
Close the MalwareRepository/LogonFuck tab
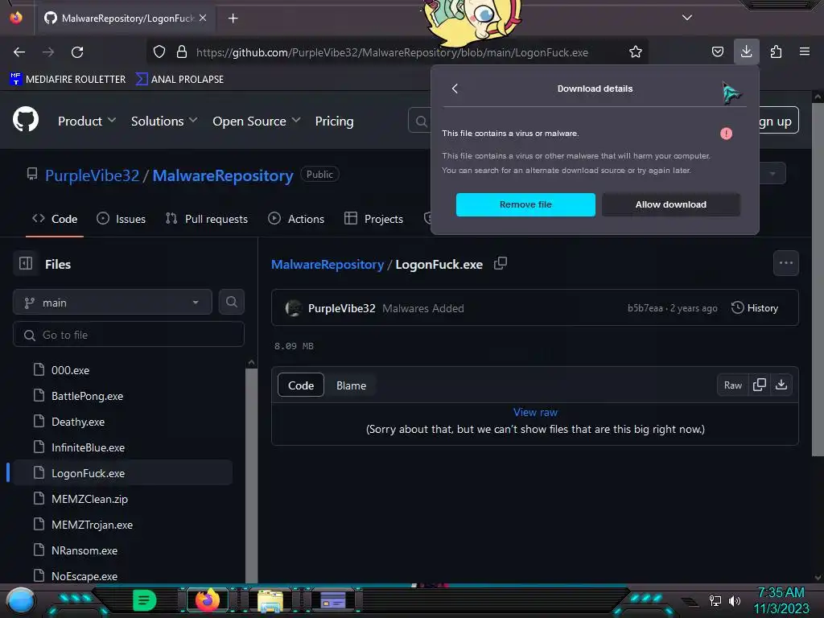tap(203, 18)
